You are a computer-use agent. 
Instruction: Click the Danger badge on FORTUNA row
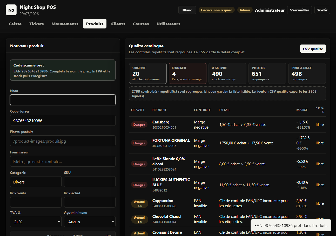(139, 143)
